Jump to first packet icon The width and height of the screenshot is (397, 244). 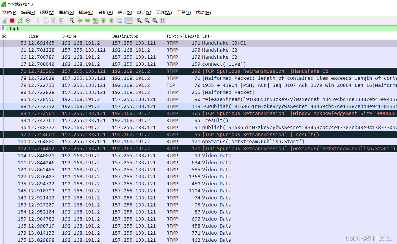[103, 21]
